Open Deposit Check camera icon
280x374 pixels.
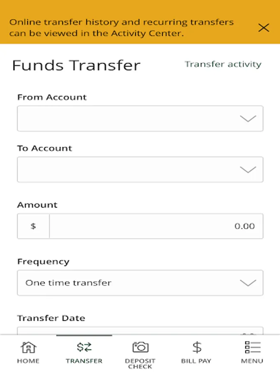point(140,347)
